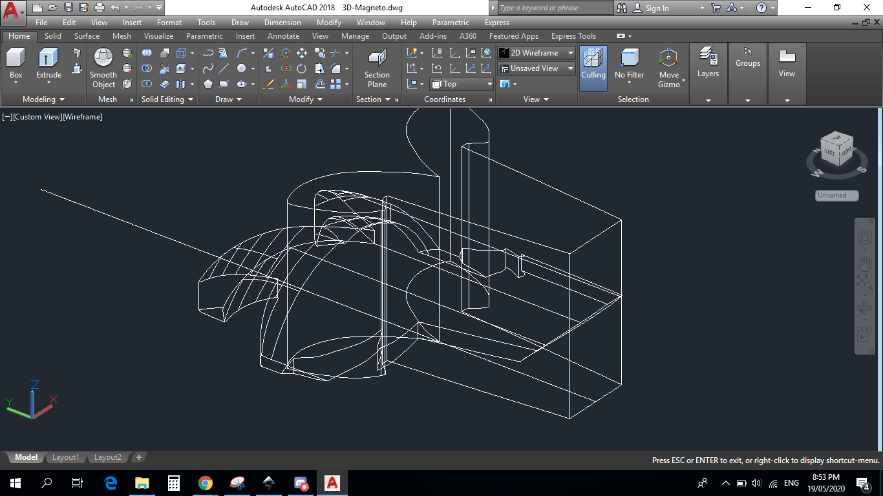Screen dimensions: 883x496
Task: Click the ViewCube top face
Action: coord(837,138)
